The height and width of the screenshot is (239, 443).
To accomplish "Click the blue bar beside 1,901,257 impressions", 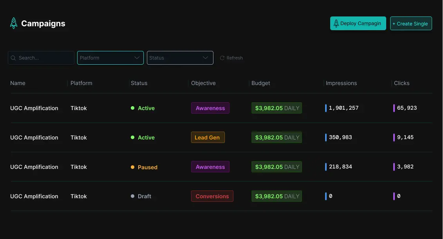I will 326,108.
